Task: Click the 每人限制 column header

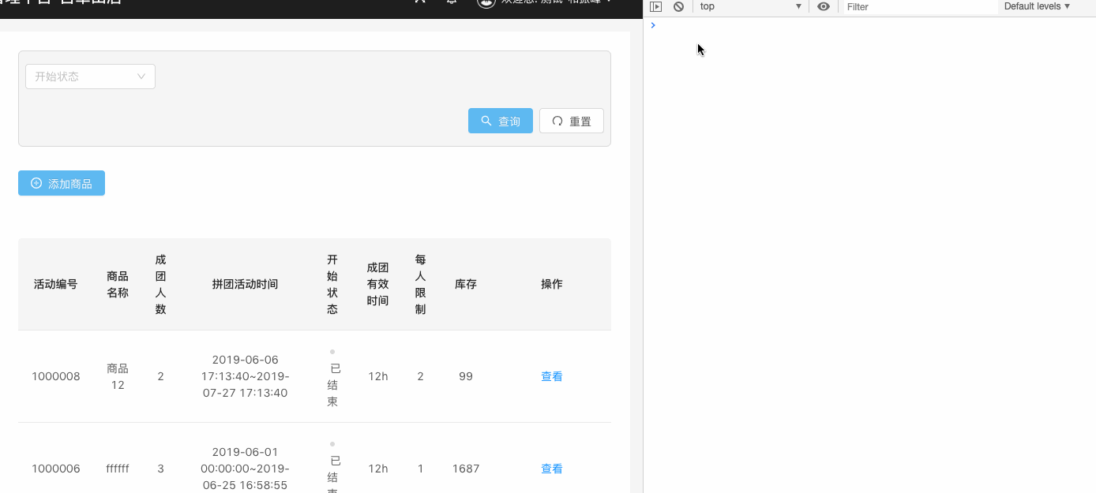Action: (420, 284)
